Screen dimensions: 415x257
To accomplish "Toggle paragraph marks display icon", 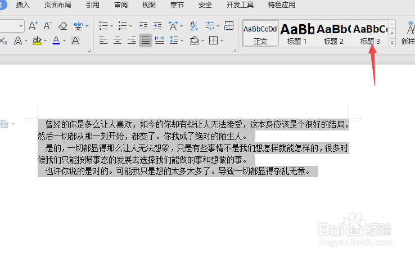I will tap(210, 26).
